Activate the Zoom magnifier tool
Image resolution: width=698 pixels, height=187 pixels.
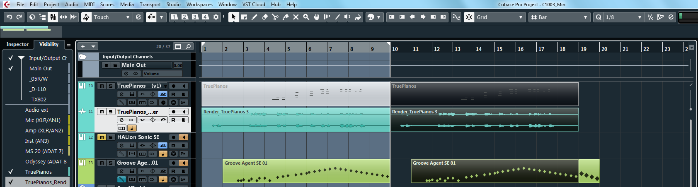click(306, 17)
